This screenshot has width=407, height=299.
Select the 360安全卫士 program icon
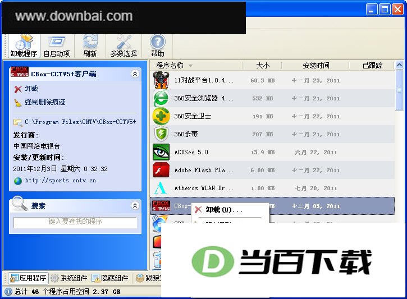tap(161, 116)
